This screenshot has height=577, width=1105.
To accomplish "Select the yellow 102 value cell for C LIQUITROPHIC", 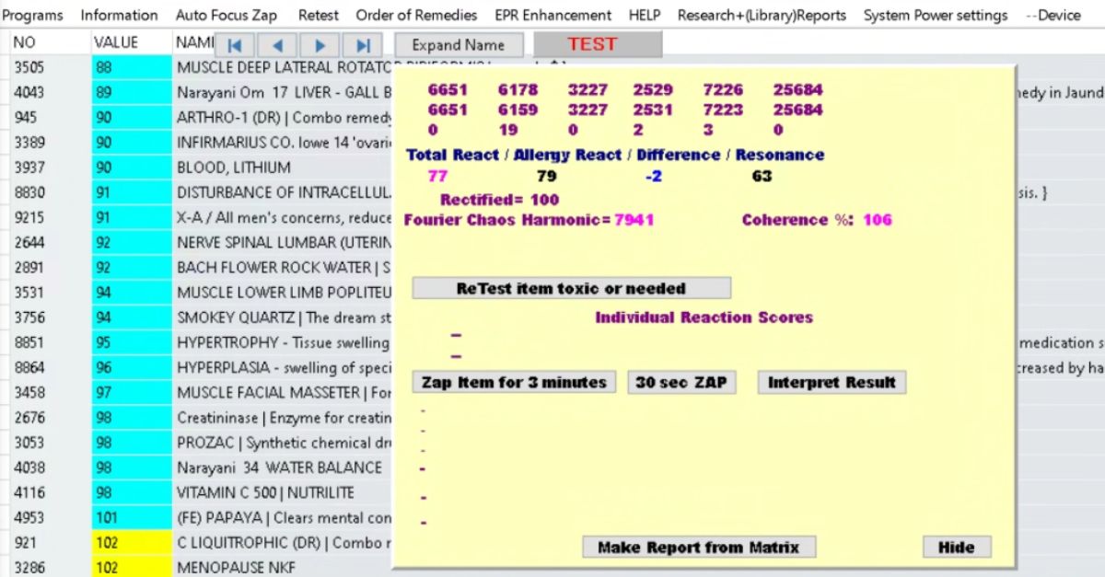I will [131, 543].
